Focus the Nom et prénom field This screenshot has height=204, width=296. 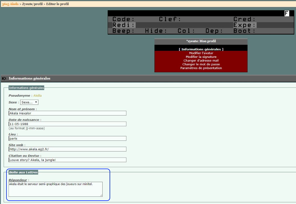[67, 113]
